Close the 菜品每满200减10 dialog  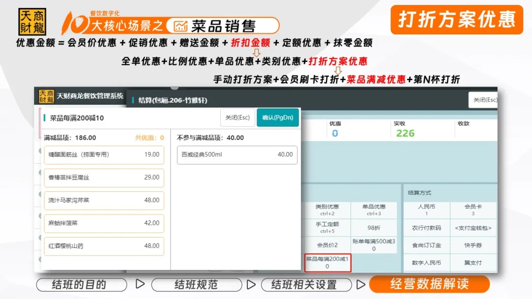point(237,118)
